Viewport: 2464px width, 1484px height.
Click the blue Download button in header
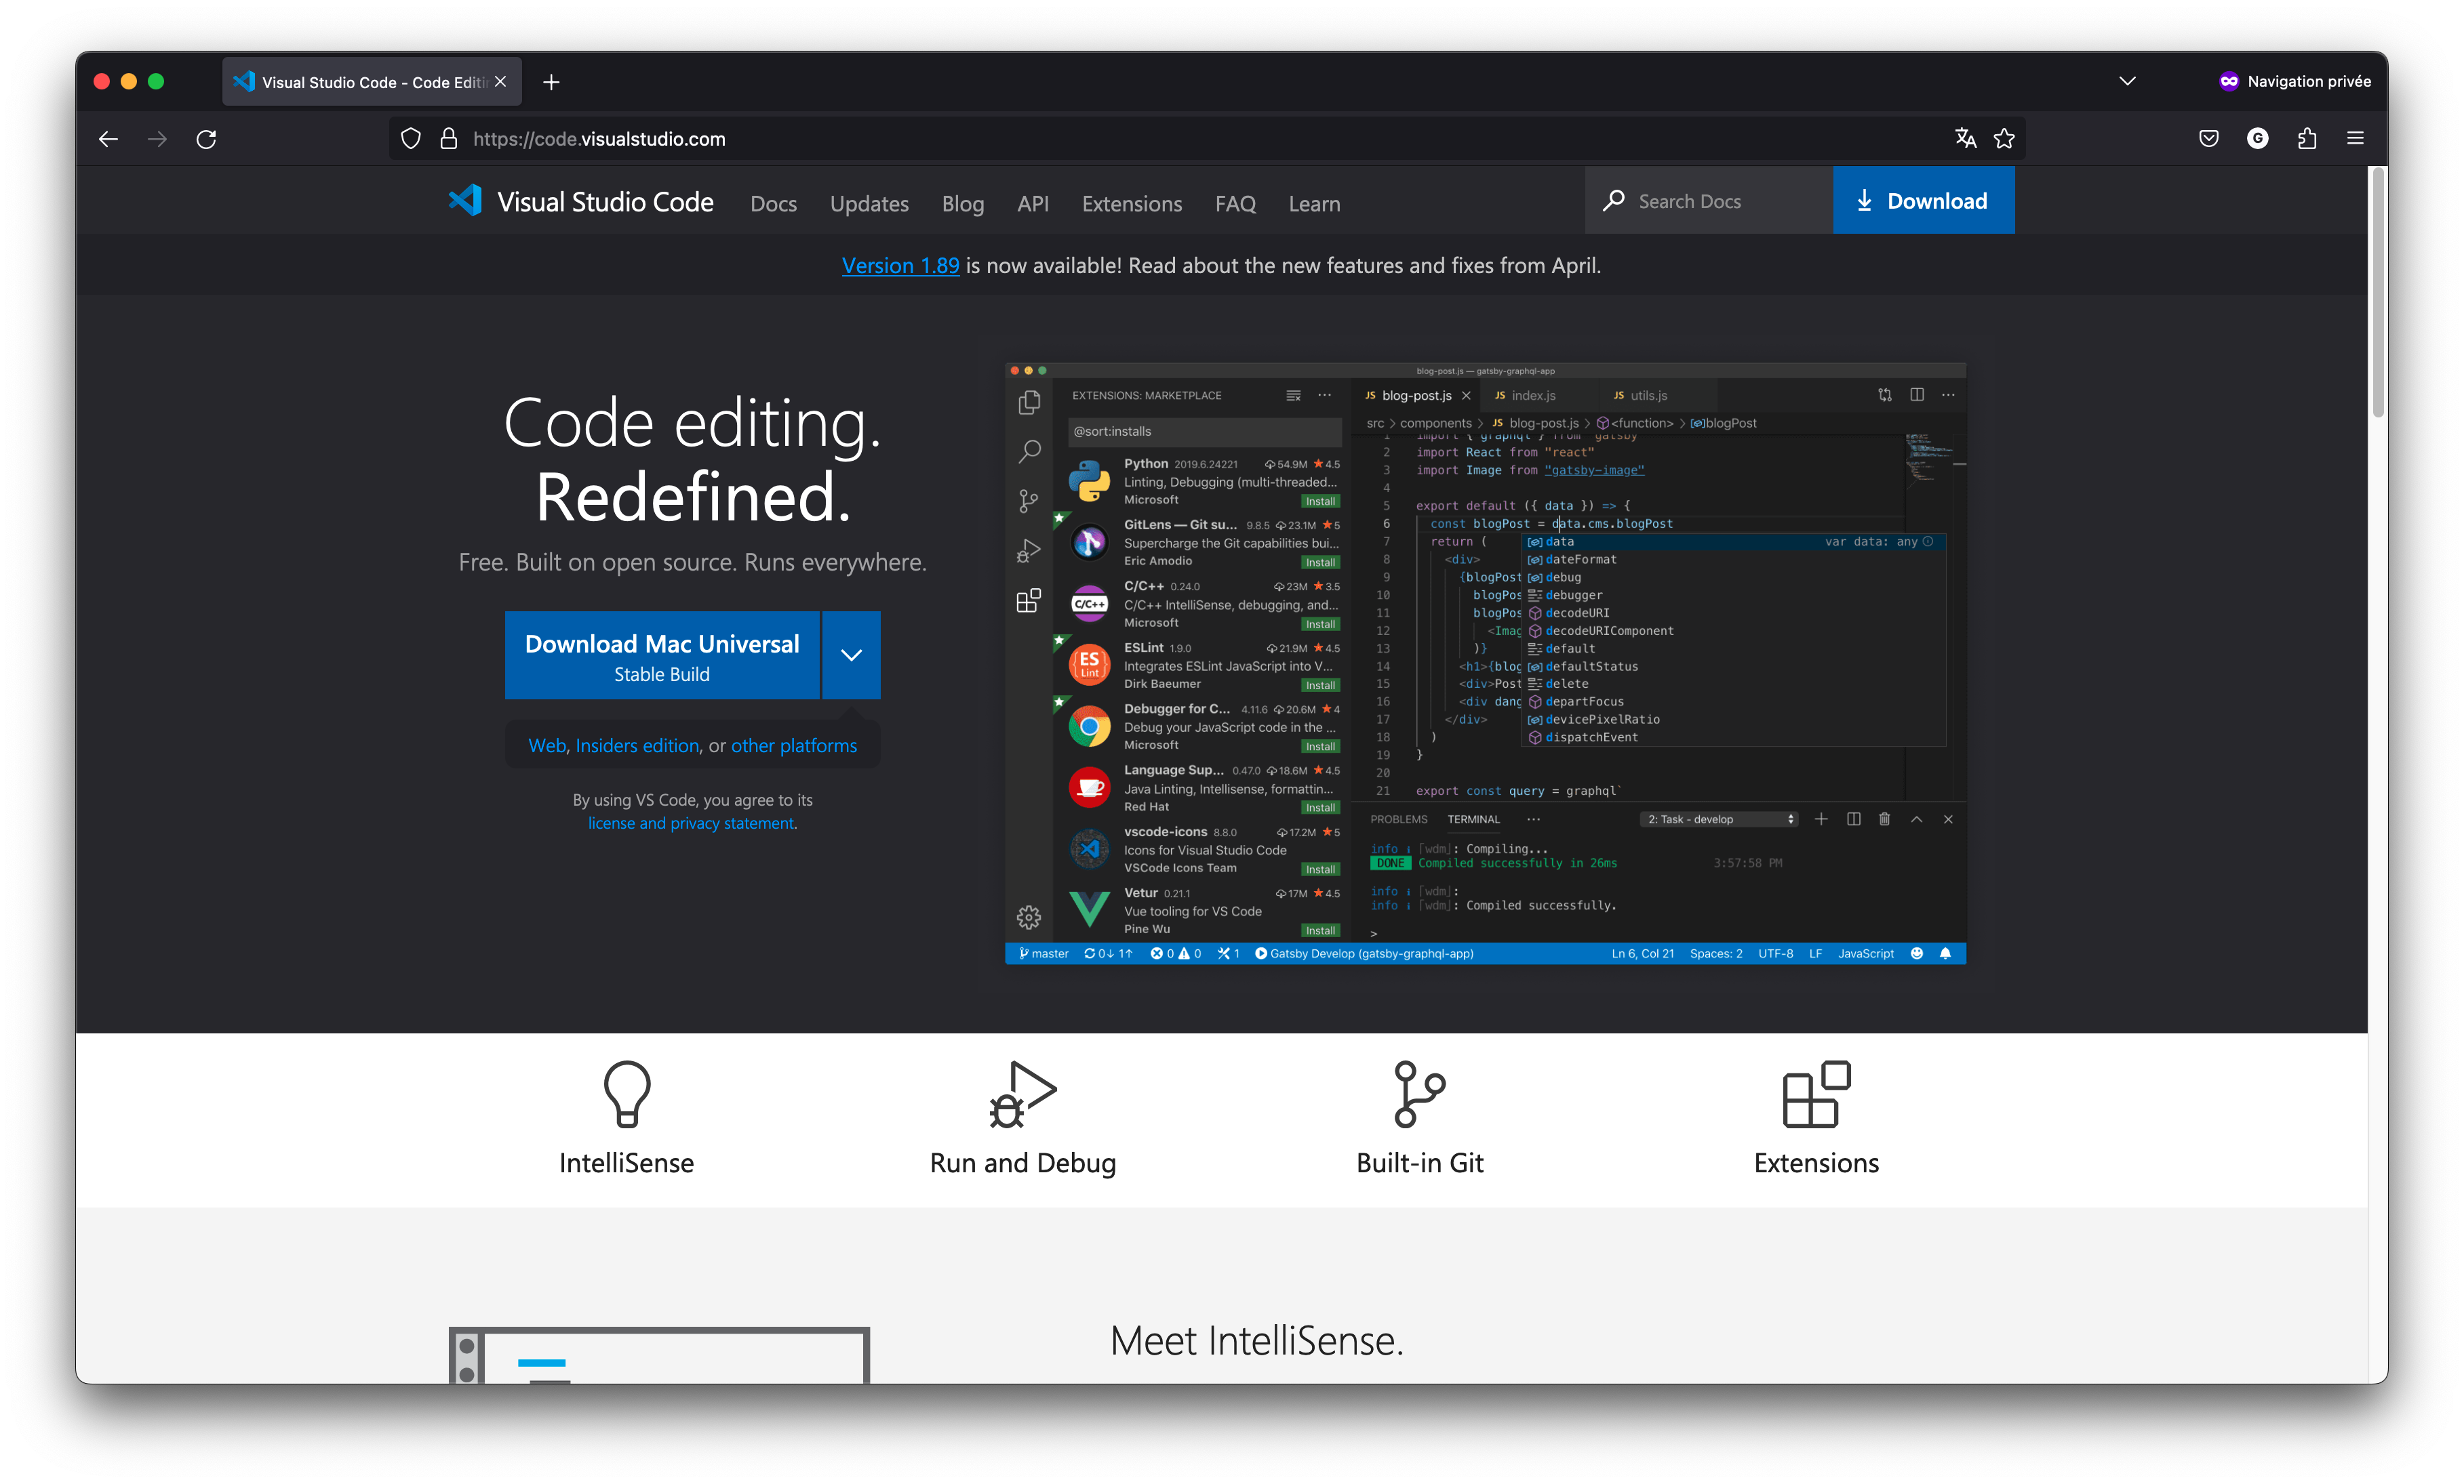point(1923,201)
